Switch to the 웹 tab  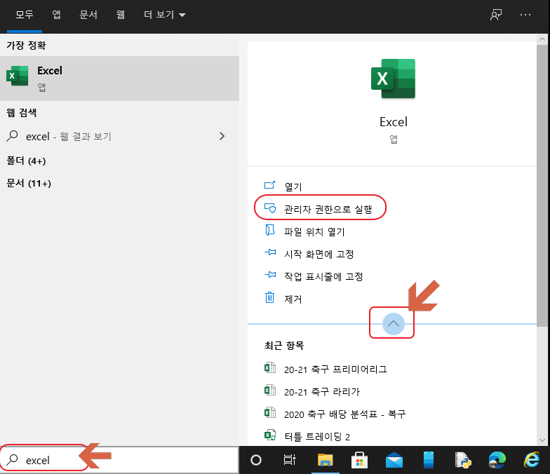pos(121,15)
